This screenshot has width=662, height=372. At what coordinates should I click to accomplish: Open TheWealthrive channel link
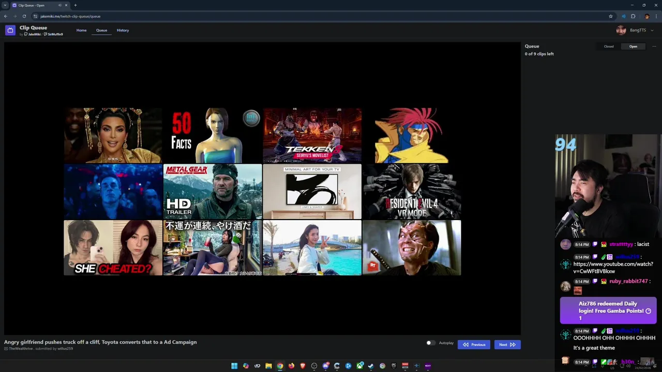[21, 349]
